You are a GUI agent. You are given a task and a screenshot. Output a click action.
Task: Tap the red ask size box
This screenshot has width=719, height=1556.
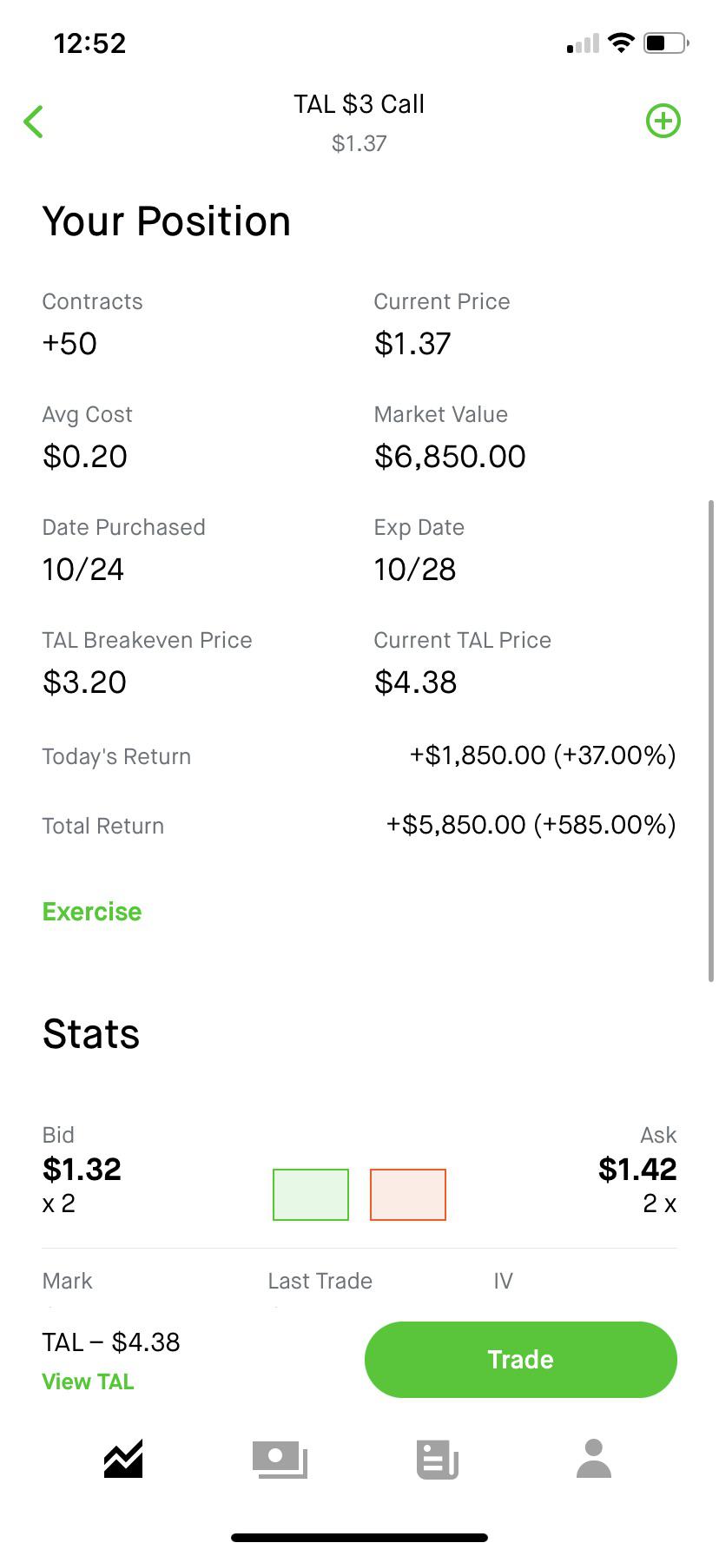[x=408, y=1195]
